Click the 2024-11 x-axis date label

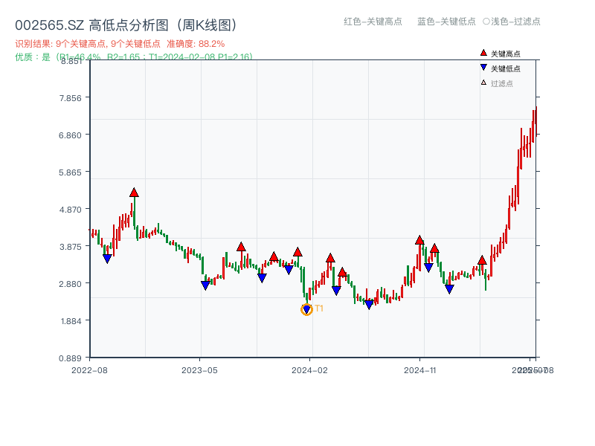click(x=419, y=370)
